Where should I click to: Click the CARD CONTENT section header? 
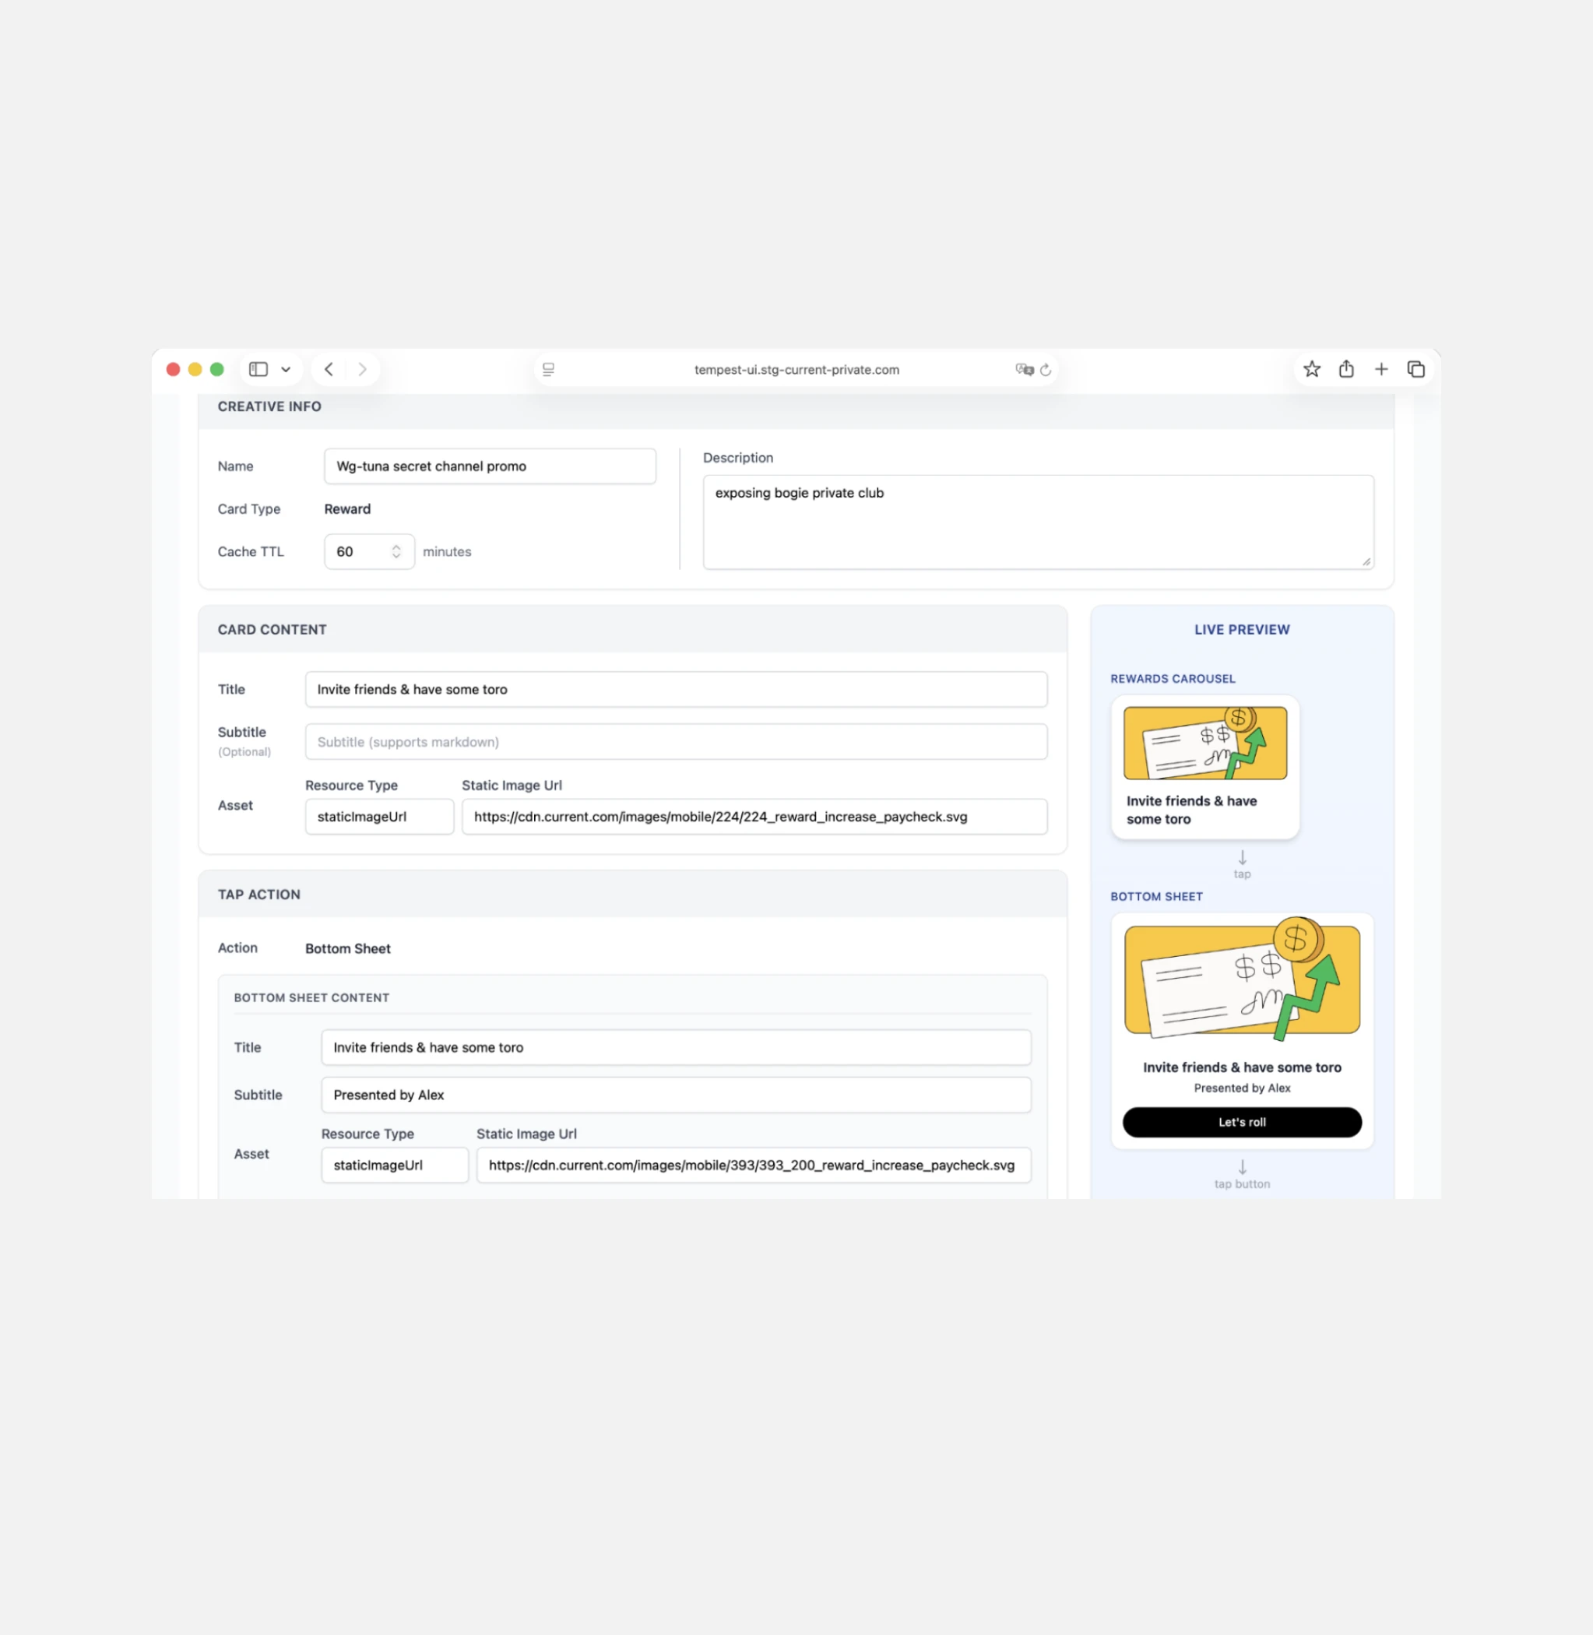tap(272, 629)
